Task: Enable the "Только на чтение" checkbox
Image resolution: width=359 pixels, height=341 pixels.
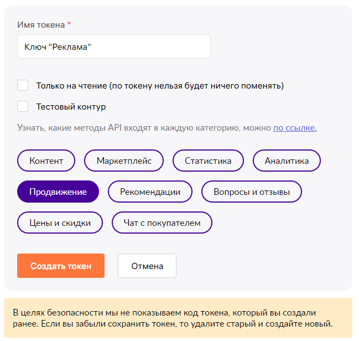Action: coord(23,85)
